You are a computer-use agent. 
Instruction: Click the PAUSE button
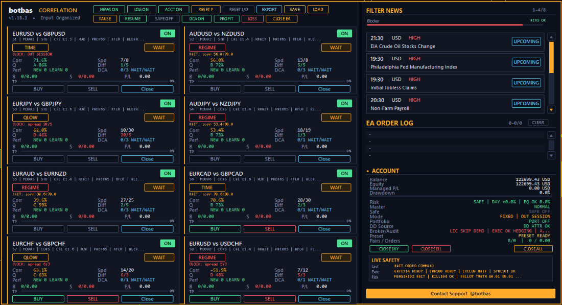(x=105, y=18)
